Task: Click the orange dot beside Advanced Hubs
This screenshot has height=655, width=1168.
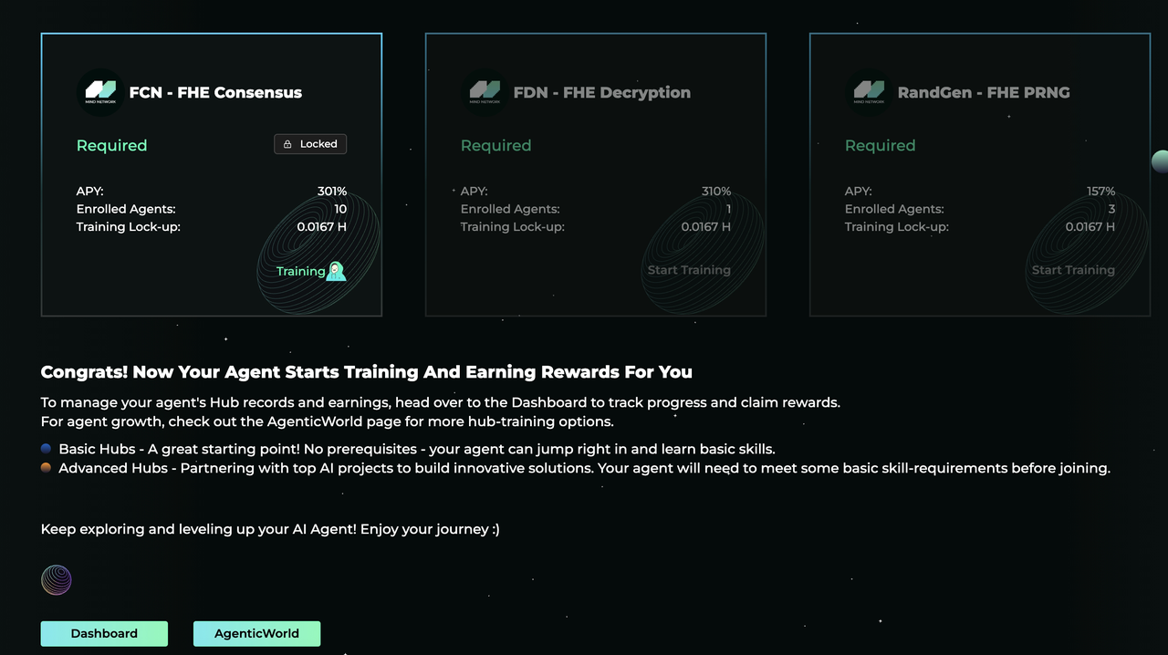Action: pos(47,468)
